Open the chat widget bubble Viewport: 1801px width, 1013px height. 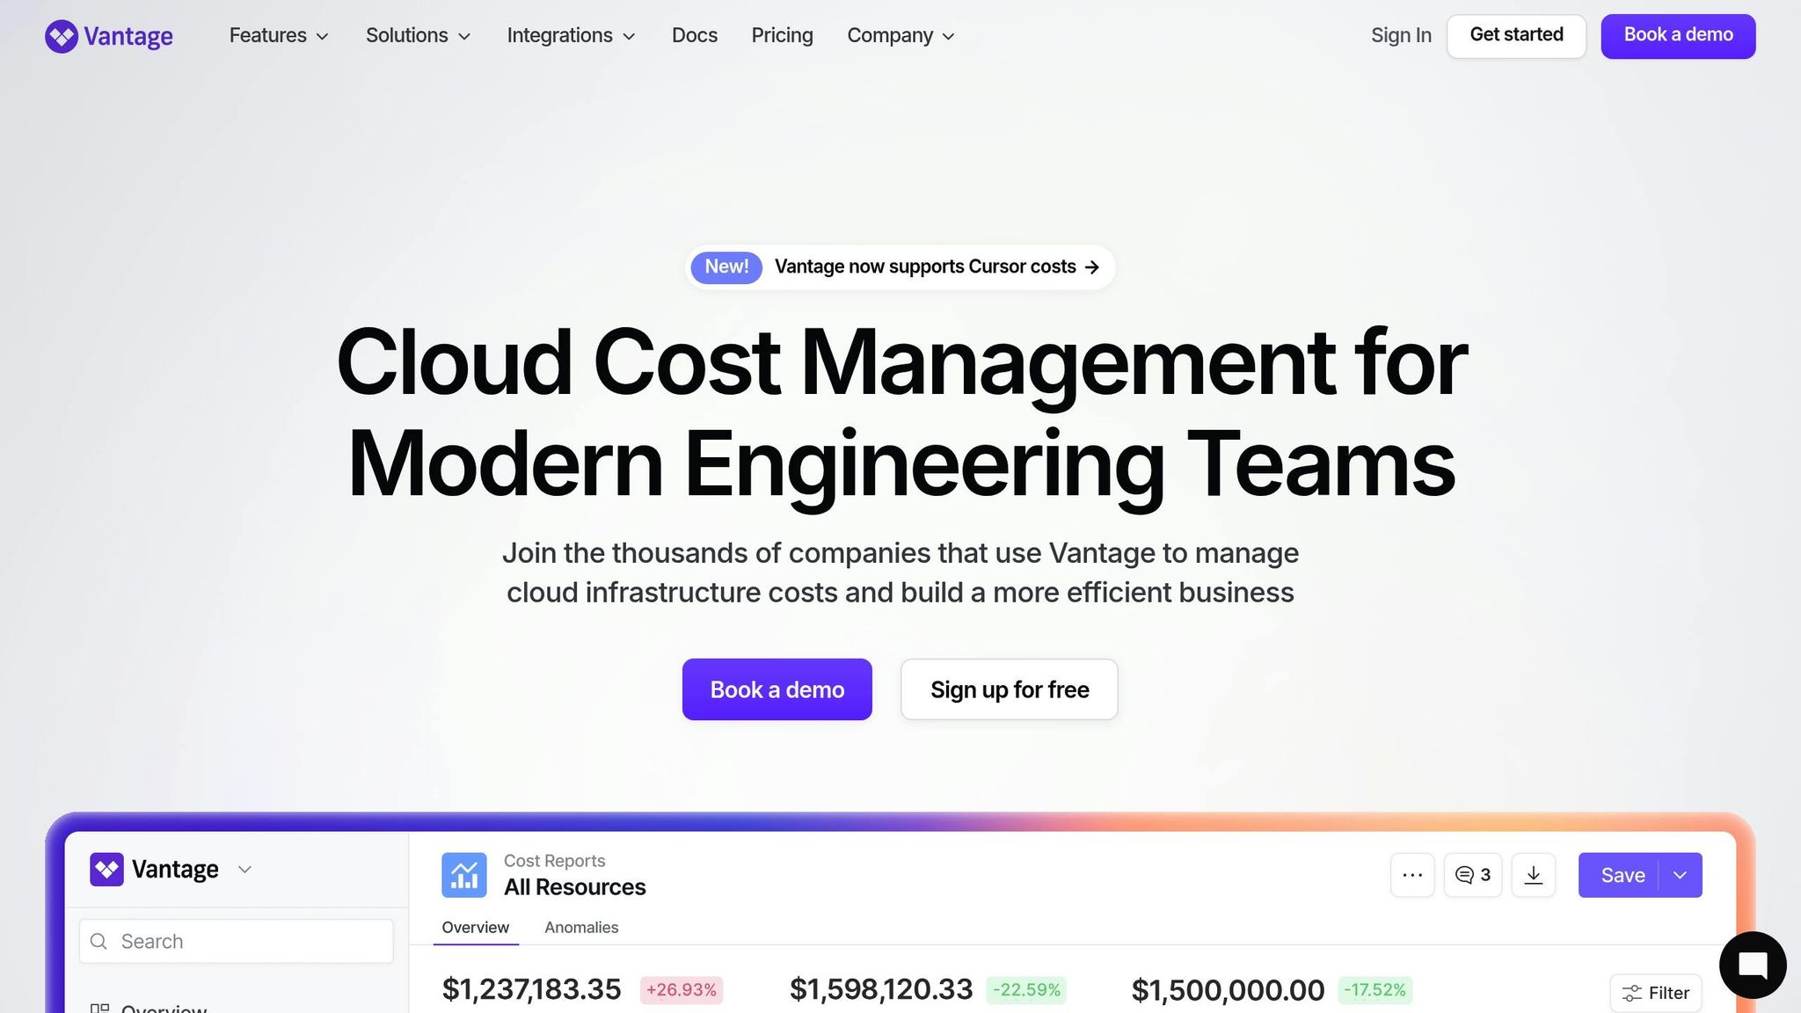(x=1752, y=965)
